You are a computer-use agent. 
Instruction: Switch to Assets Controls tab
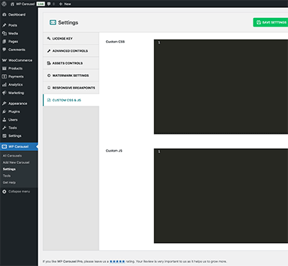pyautogui.click(x=71, y=63)
